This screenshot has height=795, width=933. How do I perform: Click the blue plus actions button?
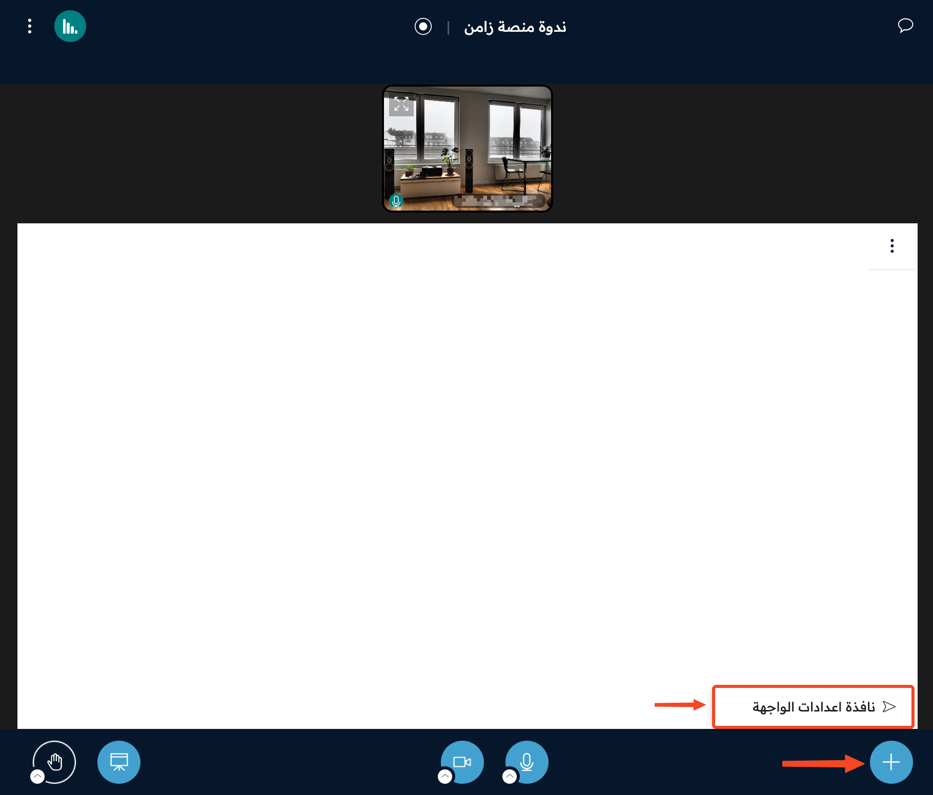891,762
